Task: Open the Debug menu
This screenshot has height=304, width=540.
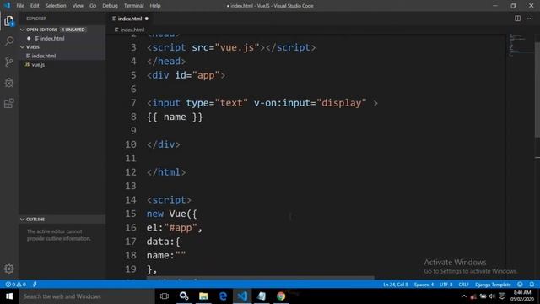Action: [x=110, y=6]
